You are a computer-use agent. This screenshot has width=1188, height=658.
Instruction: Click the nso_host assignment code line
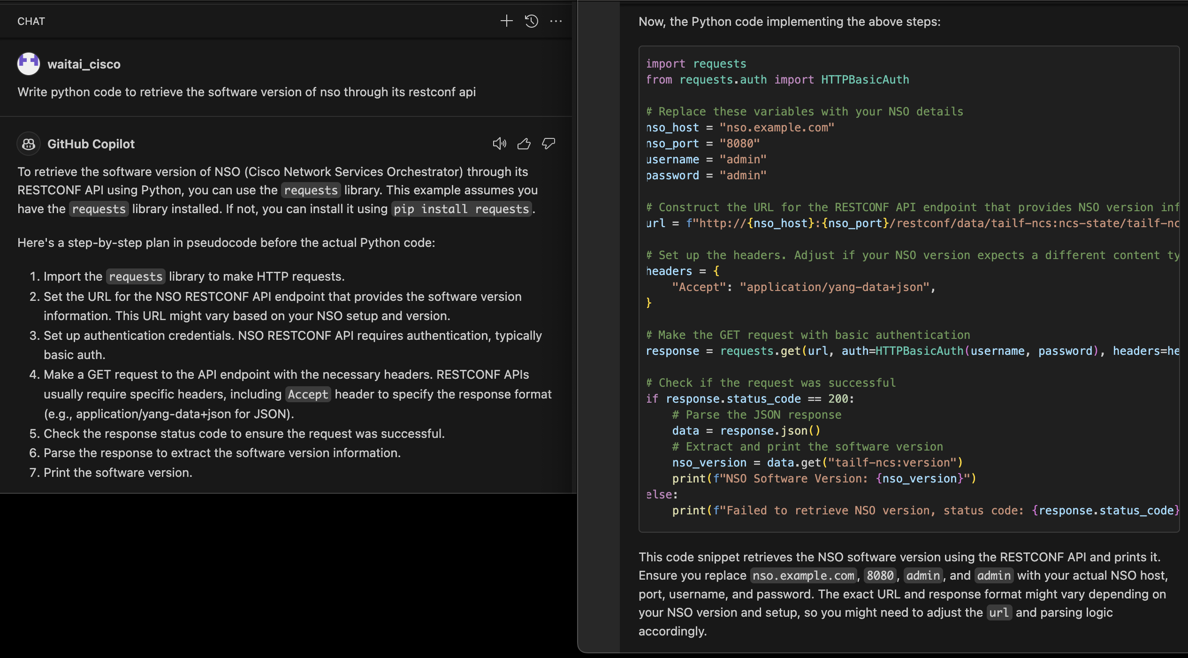pyautogui.click(x=740, y=128)
